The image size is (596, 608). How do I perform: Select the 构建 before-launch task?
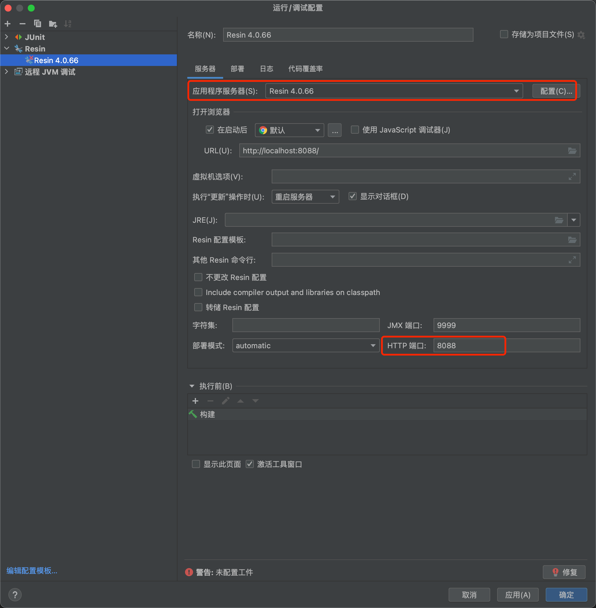tap(387, 414)
